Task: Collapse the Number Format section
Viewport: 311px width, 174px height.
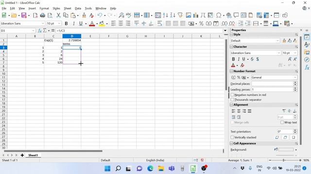Action: (231, 71)
